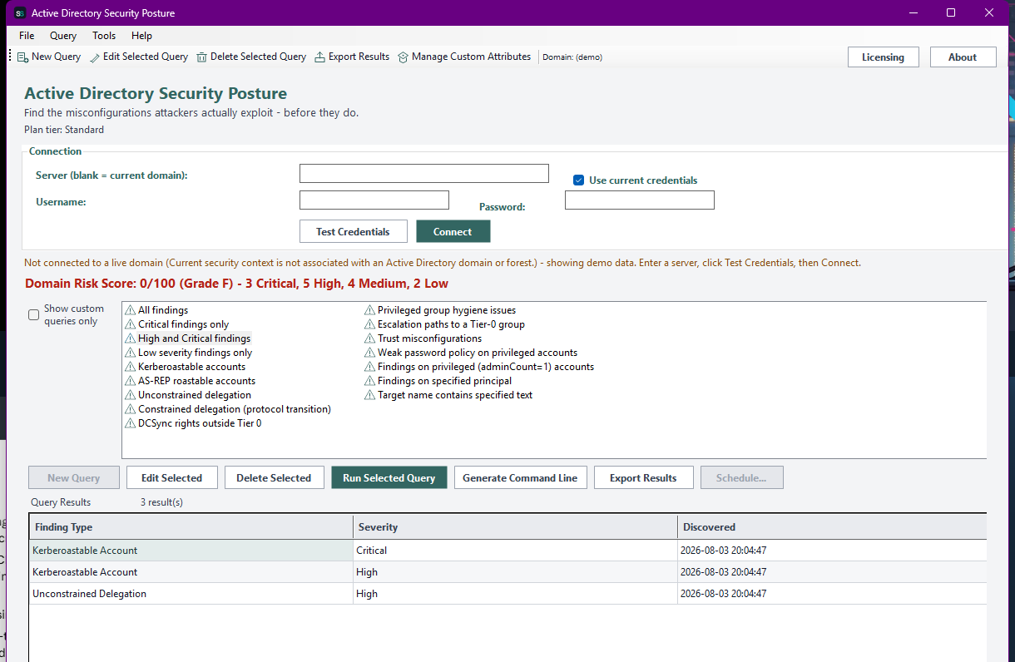Viewport: 1015px width, 662px height.
Task: Focus the Password input field
Action: (640, 200)
